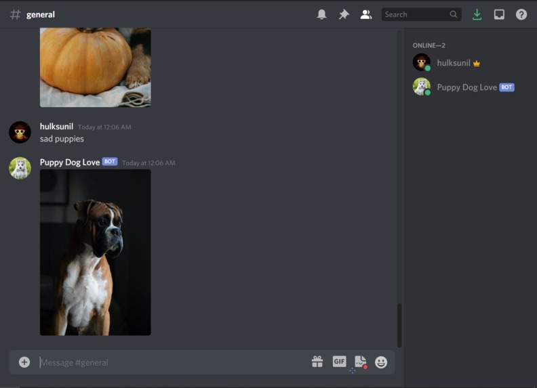Open the GIF picker
This screenshot has height=388, width=537.
click(339, 362)
